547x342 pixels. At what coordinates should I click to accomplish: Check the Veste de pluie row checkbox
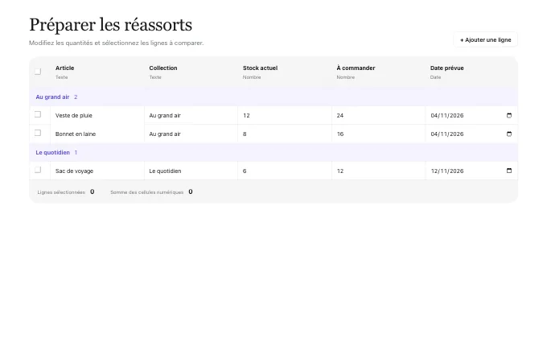pyautogui.click(x=38, y=114)
